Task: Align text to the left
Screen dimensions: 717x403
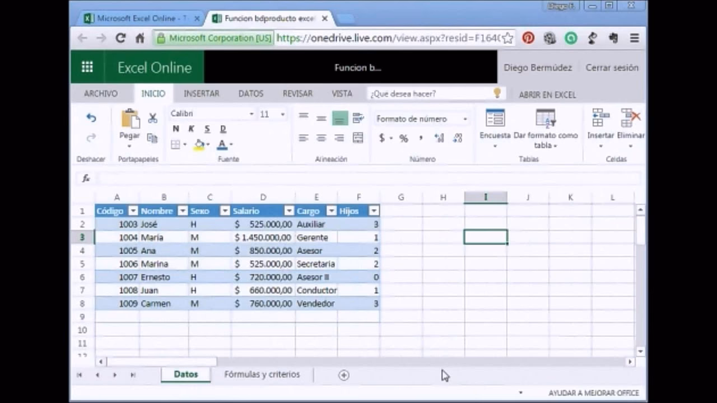Action: coord(304,138)
